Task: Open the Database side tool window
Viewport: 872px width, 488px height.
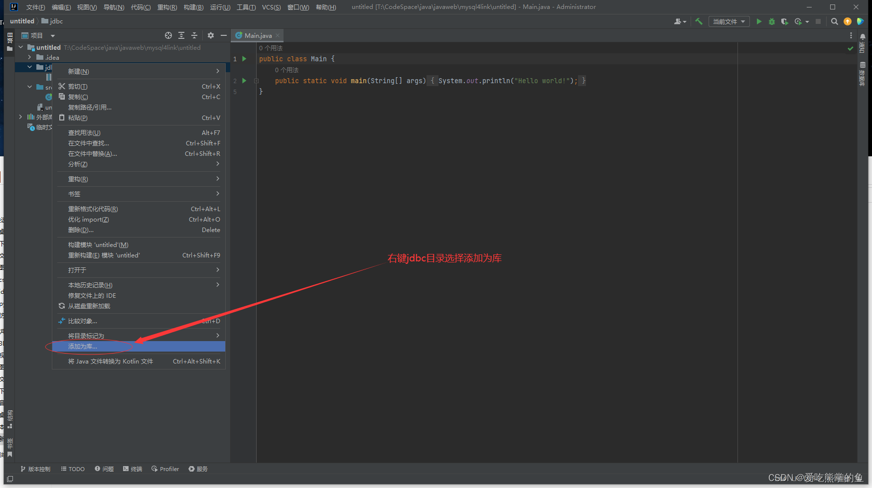Action: [x=863, y=74]
